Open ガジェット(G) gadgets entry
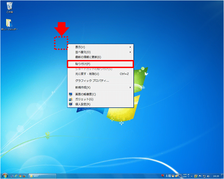This screenshot has width=224, height=179. coord(100,99)
